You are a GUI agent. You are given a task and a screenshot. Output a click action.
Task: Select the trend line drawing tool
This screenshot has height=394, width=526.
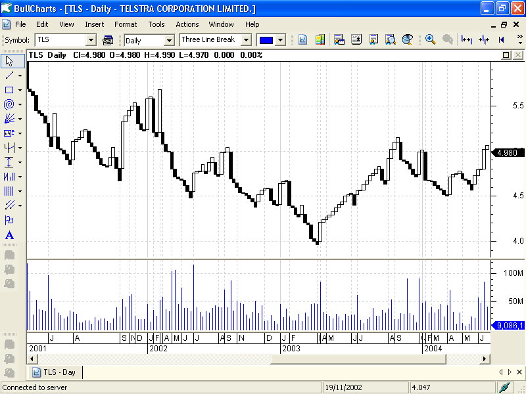tap(9, 76)
